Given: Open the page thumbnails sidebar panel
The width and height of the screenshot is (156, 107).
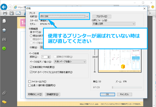Looking at the screenshot, I should pyautogui.click(x=4, y=21).
